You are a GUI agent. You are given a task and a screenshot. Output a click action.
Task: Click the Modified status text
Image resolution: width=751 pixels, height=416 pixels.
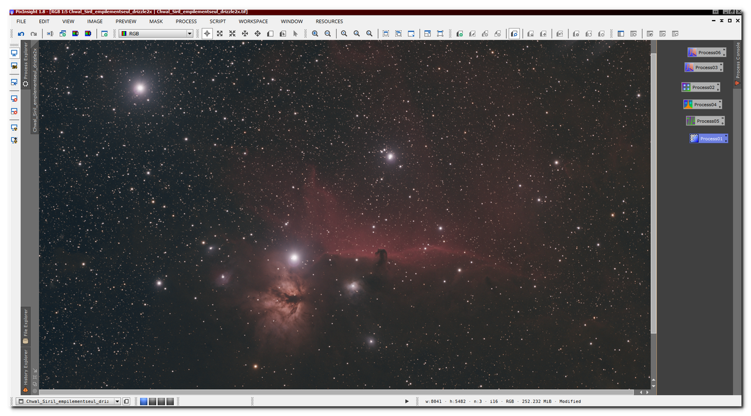coord(570,401)
